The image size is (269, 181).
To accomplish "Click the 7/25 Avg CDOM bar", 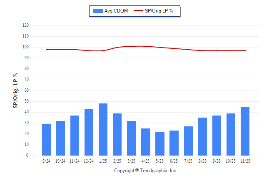I will 188,141.
